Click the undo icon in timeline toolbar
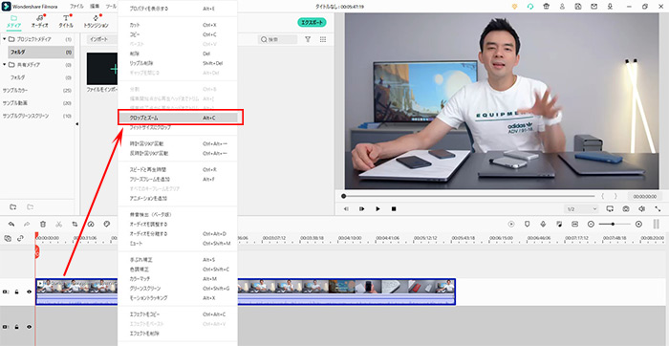Viewport: 669px width, 346px height. (x=11, y=224)
